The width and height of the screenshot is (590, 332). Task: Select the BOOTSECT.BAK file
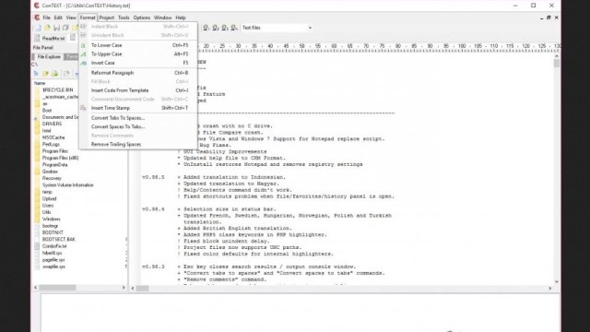point(59,239)
